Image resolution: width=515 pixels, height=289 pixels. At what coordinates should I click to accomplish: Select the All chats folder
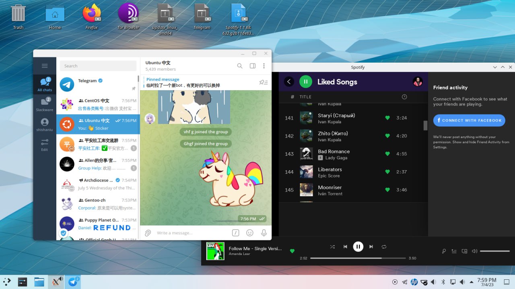tap(45, 84)
